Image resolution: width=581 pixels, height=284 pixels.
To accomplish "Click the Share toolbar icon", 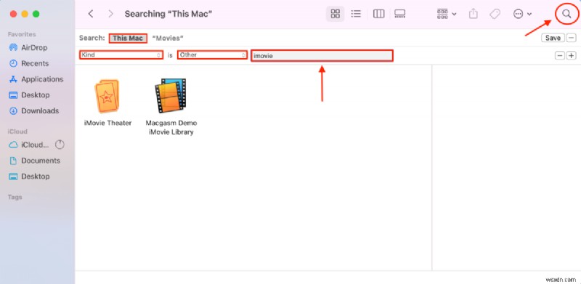I will coord(474,14).
